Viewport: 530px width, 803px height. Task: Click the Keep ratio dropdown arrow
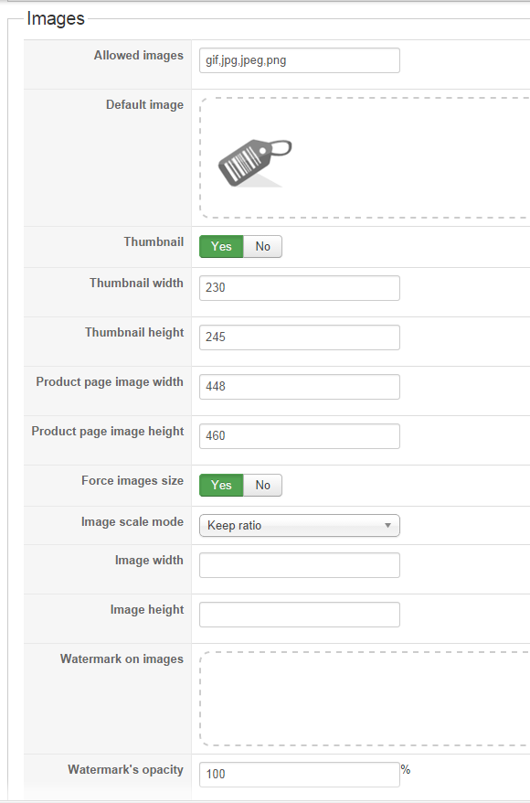(x=387, y=526)
